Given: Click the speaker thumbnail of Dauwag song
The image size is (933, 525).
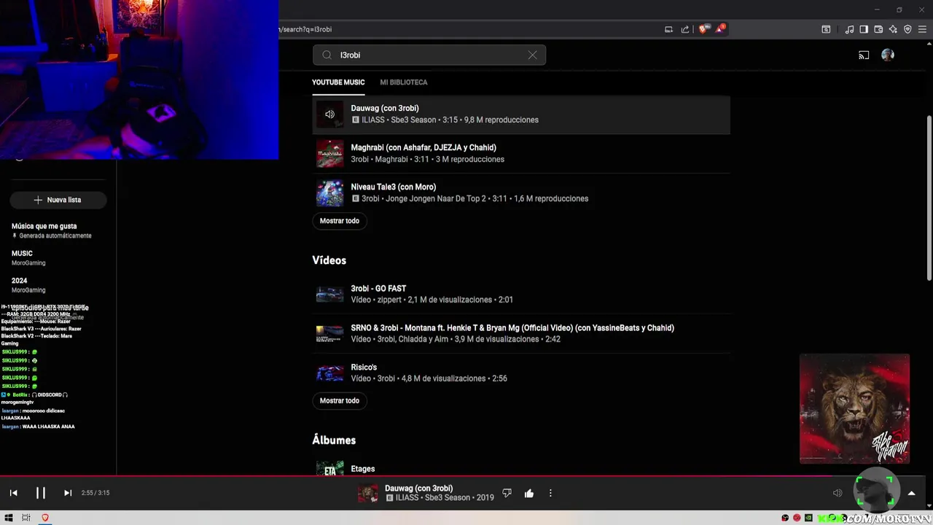Looking at the screenshot, I should coord(329,114).
